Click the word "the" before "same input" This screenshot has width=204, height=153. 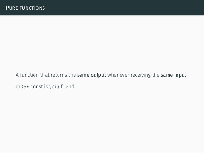coord(156,75)
